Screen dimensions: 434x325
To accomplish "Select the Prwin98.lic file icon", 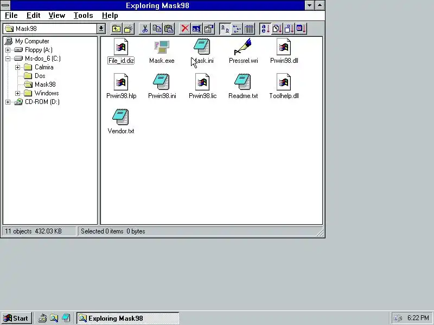I will tap(202, 82).
